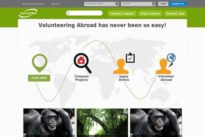Open the Volunteer Programs menu
This screenshot has height=137, width=205.
pos(122,13)
